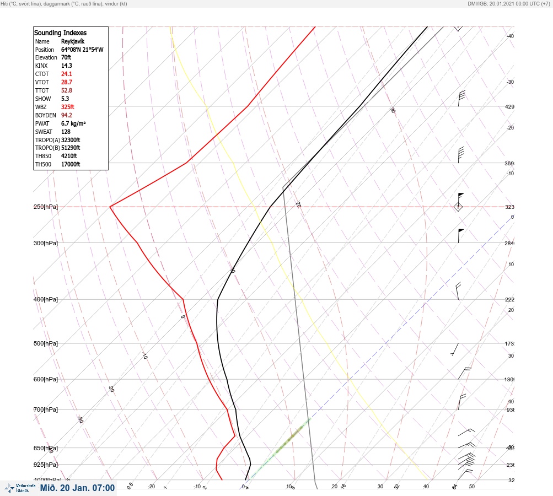Click the DMI/IGB 20.01.2021 header text
553x496 pixels.
pyautogui.click(x=509, y=3)
